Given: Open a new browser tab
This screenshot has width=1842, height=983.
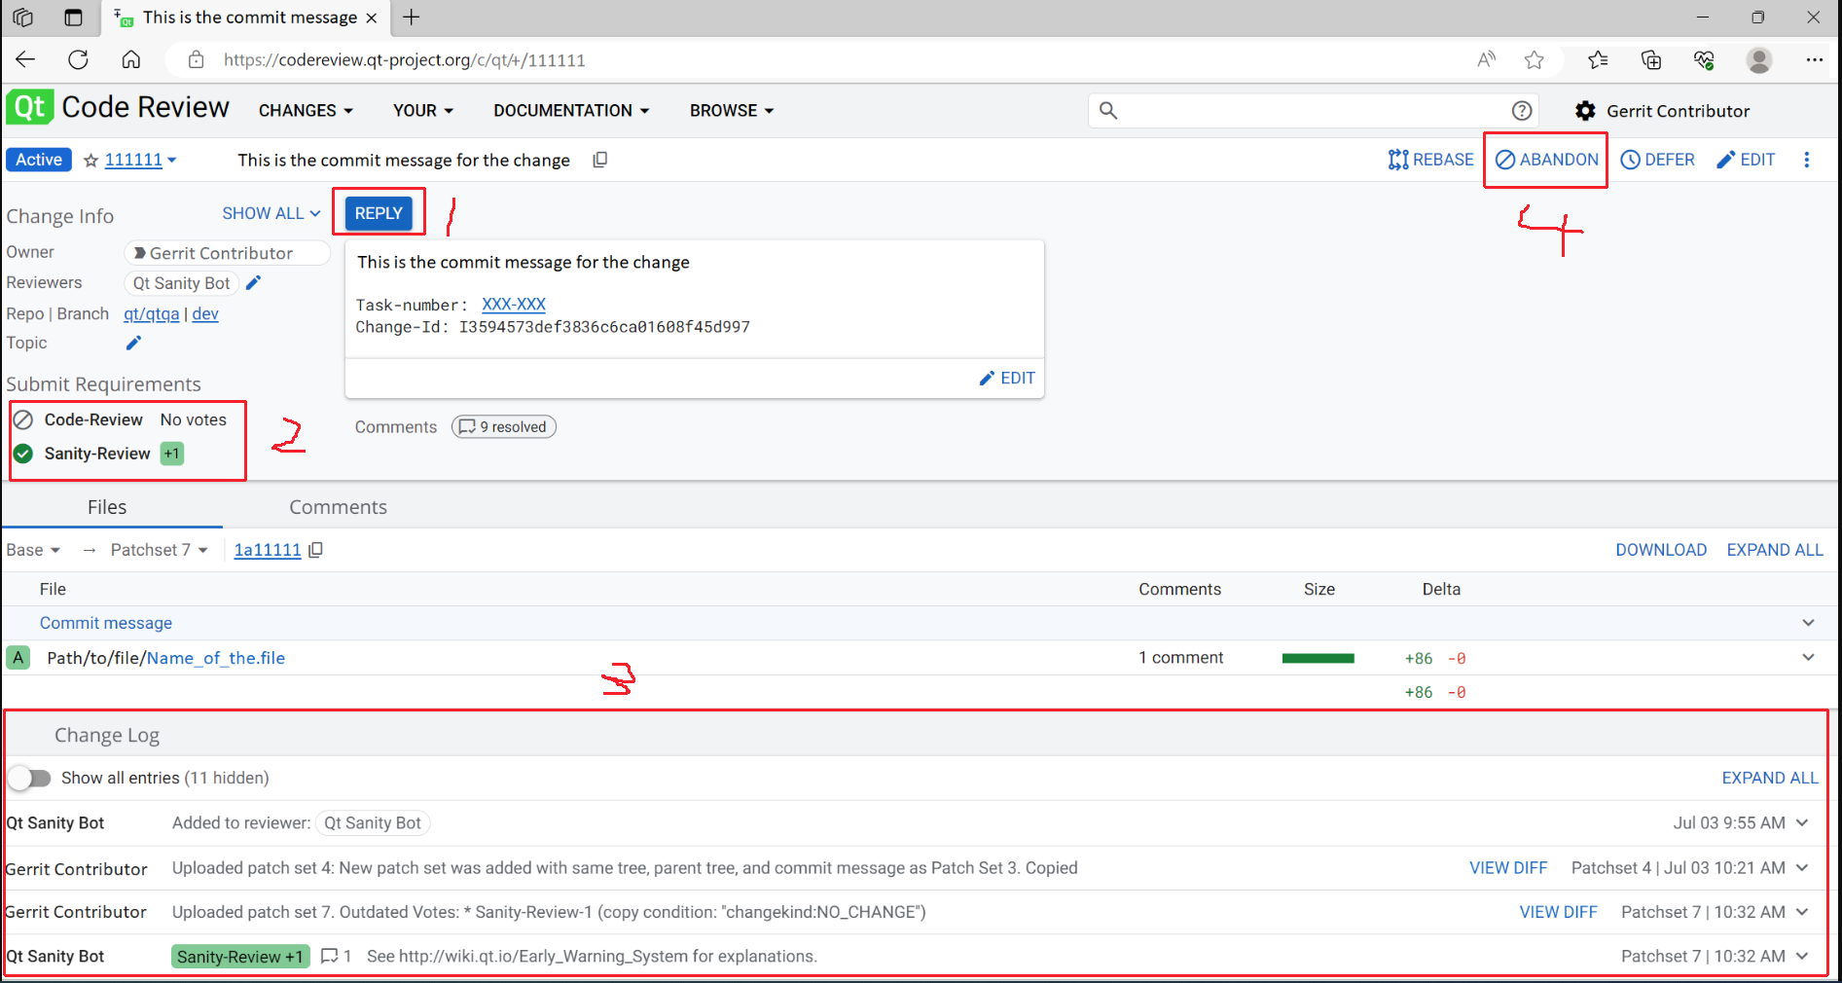Looking at the screenshot, I should tap(412, 18).
